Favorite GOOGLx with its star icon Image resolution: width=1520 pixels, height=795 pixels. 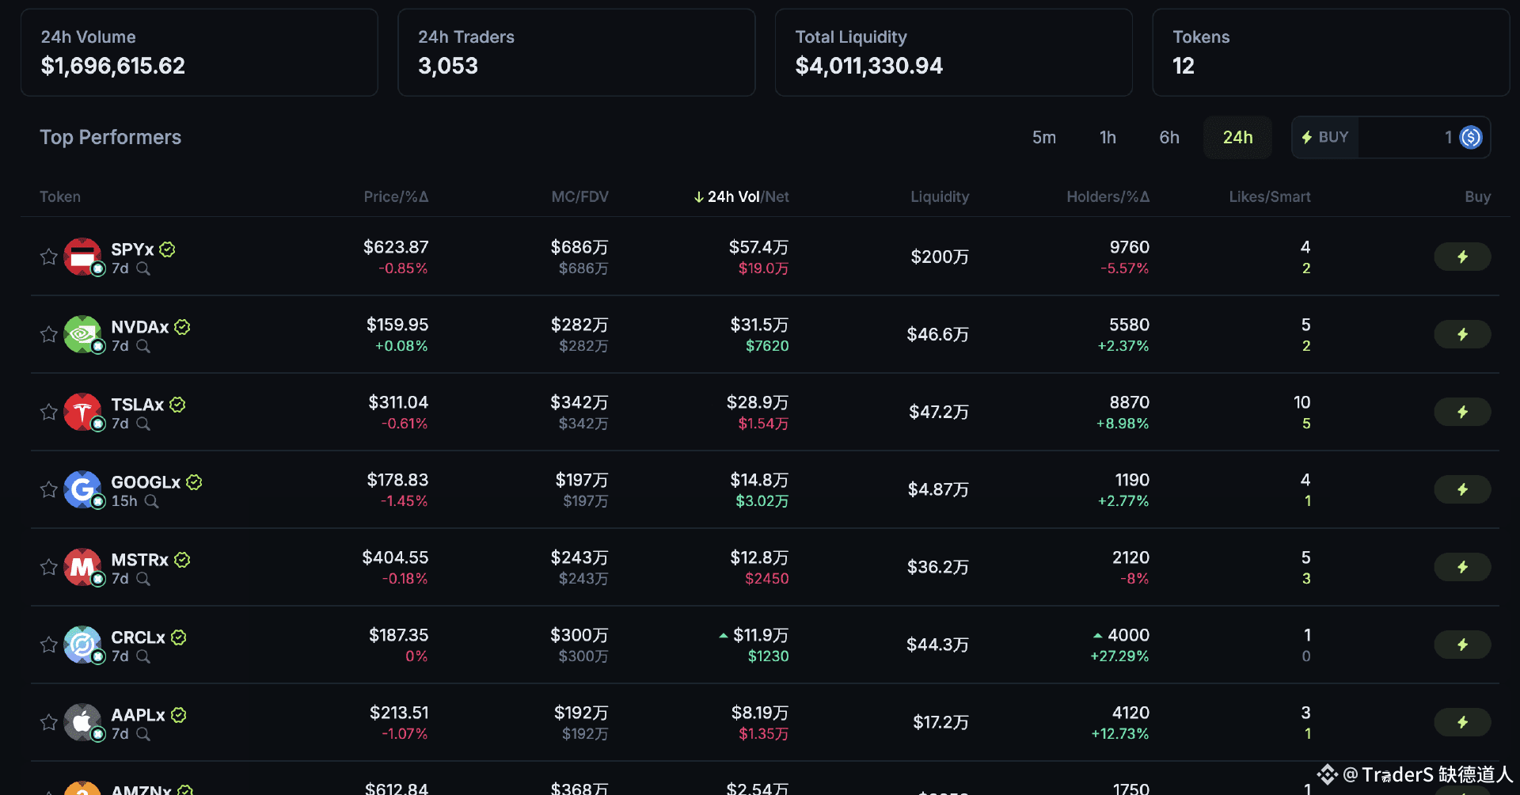click(49, 489)
